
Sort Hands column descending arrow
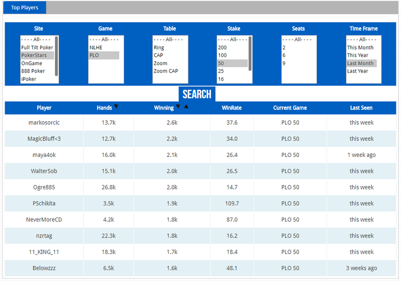[116, 106]
